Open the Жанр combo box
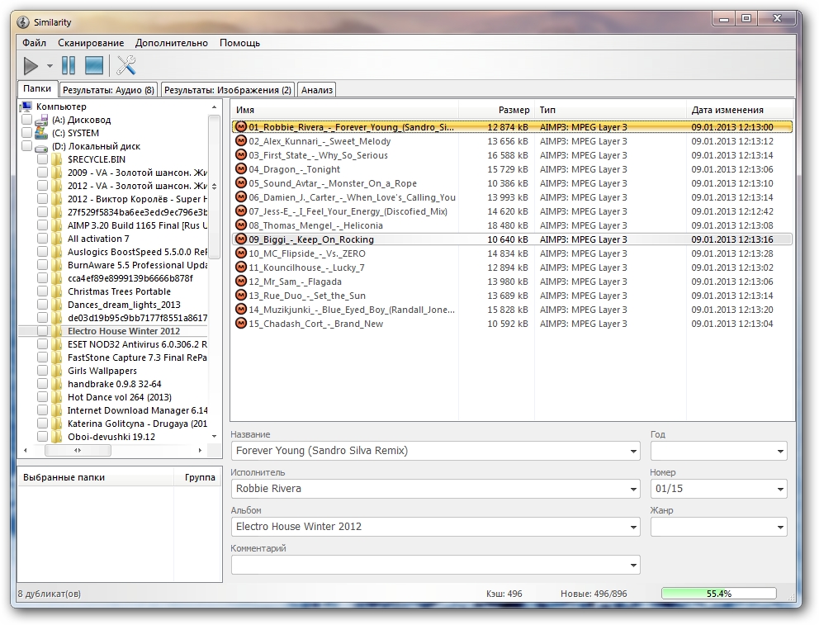The height and width of the screenshot is (625, 819). [x=780, y=527]
